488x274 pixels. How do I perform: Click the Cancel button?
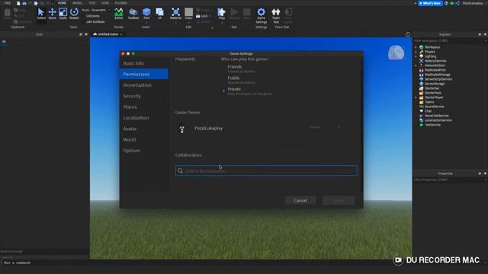coord(300,200)
